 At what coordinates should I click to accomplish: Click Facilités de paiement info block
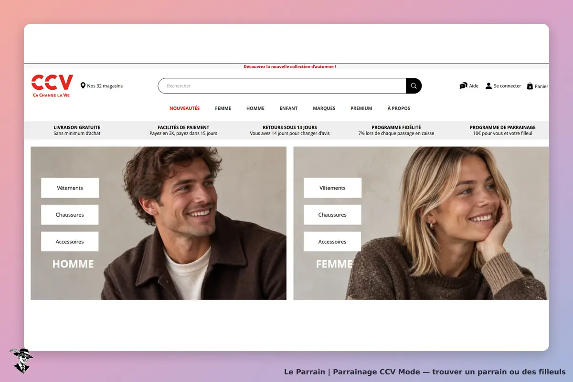183,130
